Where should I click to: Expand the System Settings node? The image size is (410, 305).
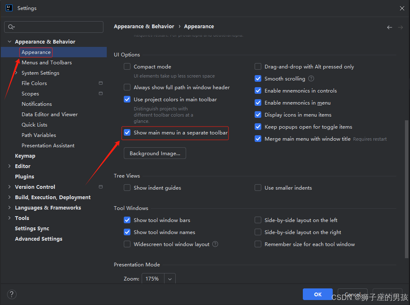16,73
